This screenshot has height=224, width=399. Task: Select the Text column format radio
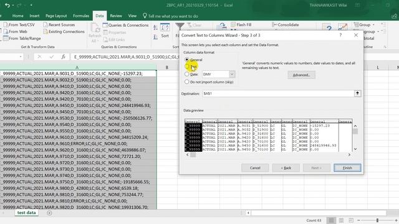point(187,67)
